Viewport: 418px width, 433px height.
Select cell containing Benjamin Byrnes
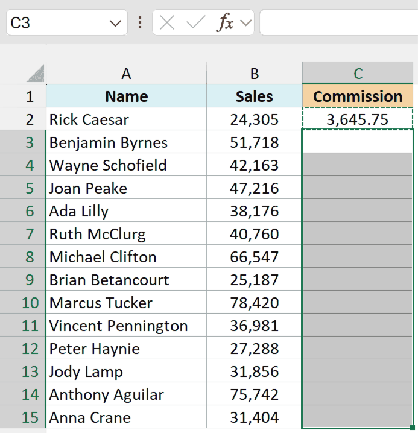(126, 142)
